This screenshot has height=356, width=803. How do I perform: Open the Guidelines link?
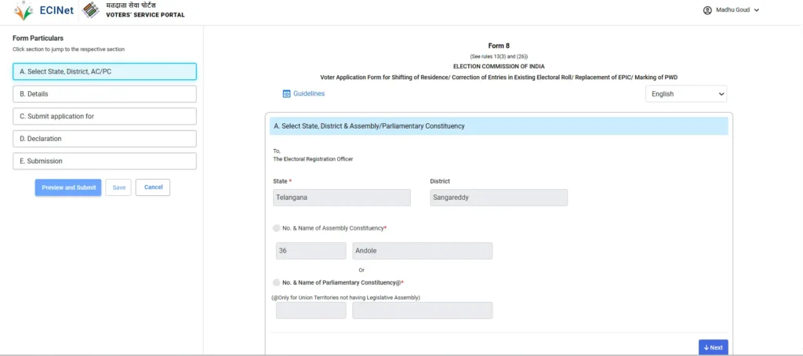(x=308, y=94)
